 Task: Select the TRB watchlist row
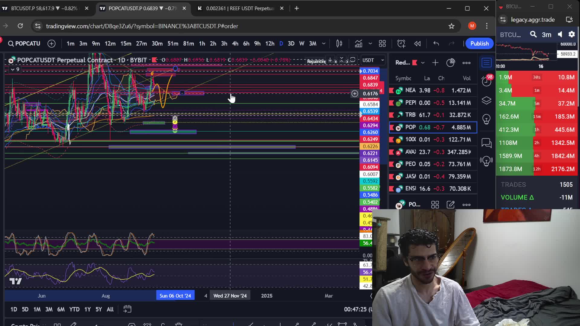point(433,115)
